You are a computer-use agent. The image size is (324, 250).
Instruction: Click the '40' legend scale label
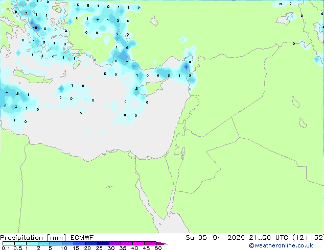tap(134, 248)
